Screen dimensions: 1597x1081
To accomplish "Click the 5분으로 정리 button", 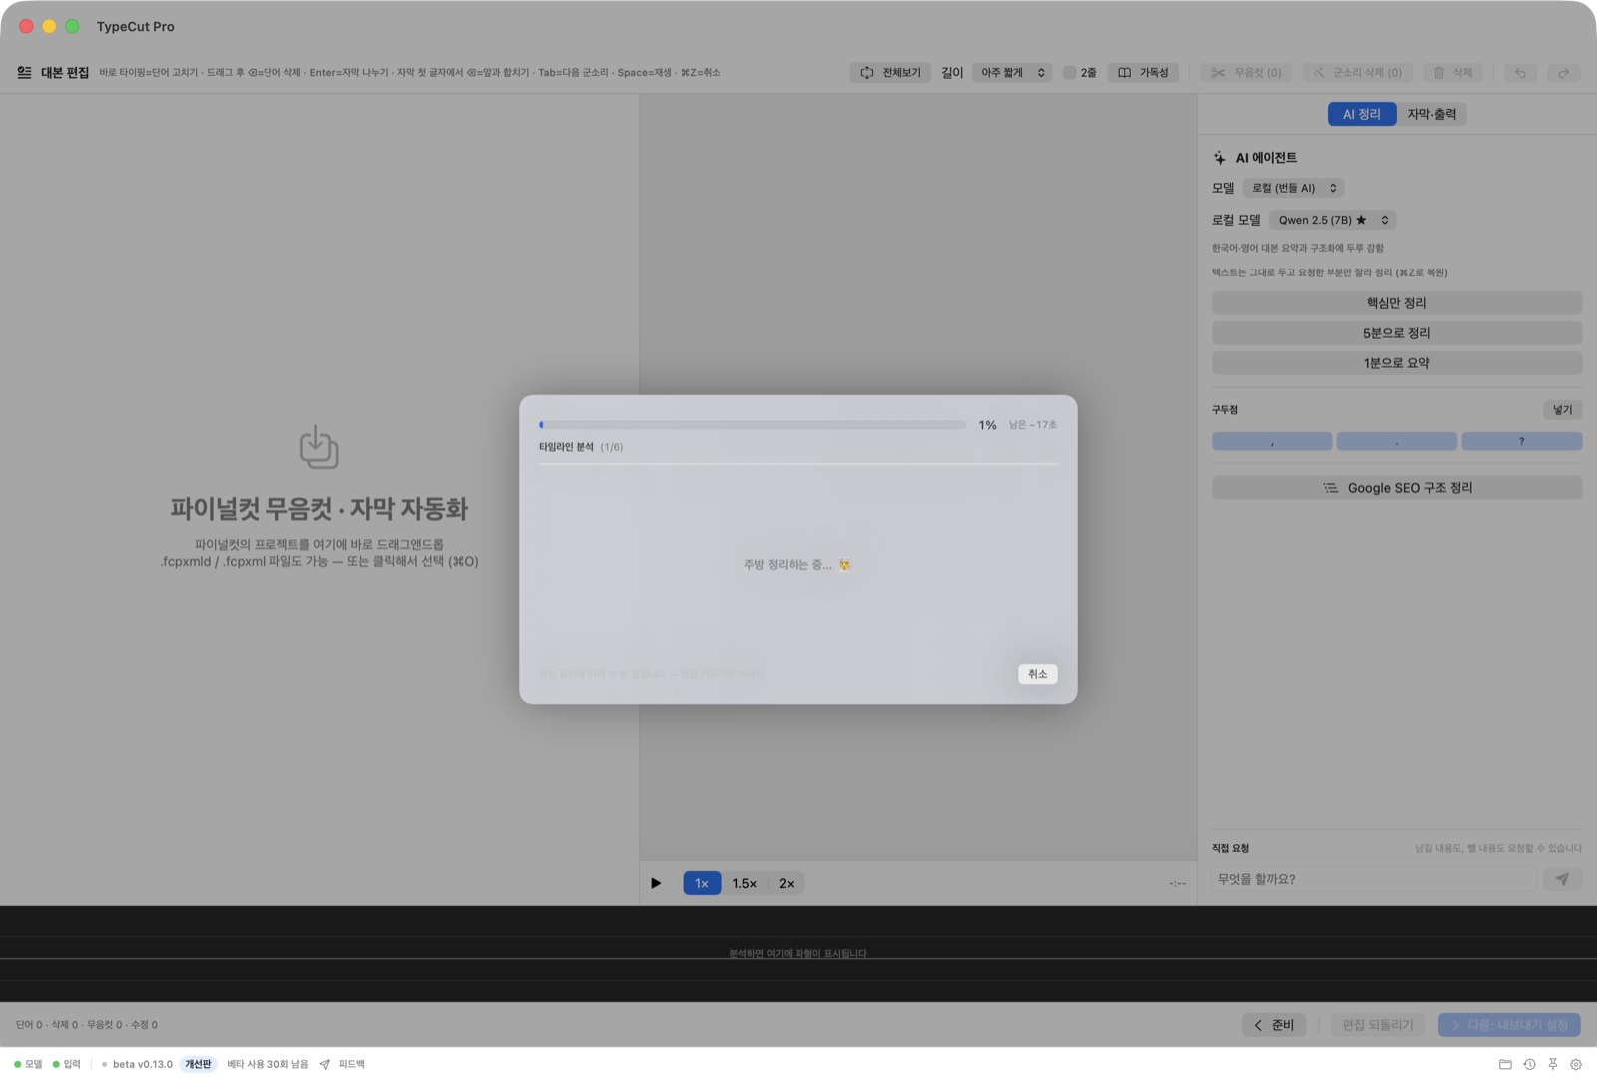I will pos(1396,333).
